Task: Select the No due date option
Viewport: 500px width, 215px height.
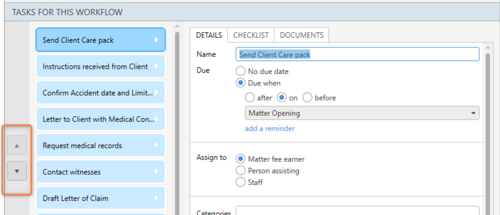Action: point(241,71)
